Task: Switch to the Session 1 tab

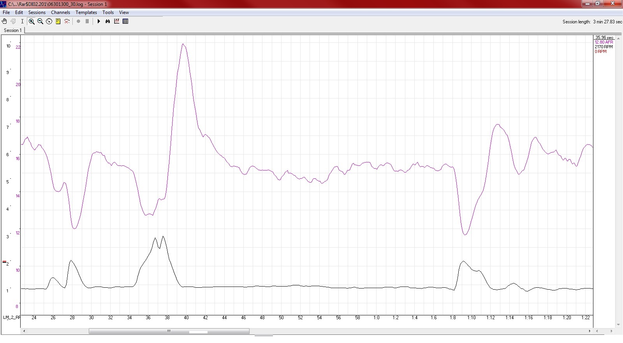Action: [x=12, y=30]
